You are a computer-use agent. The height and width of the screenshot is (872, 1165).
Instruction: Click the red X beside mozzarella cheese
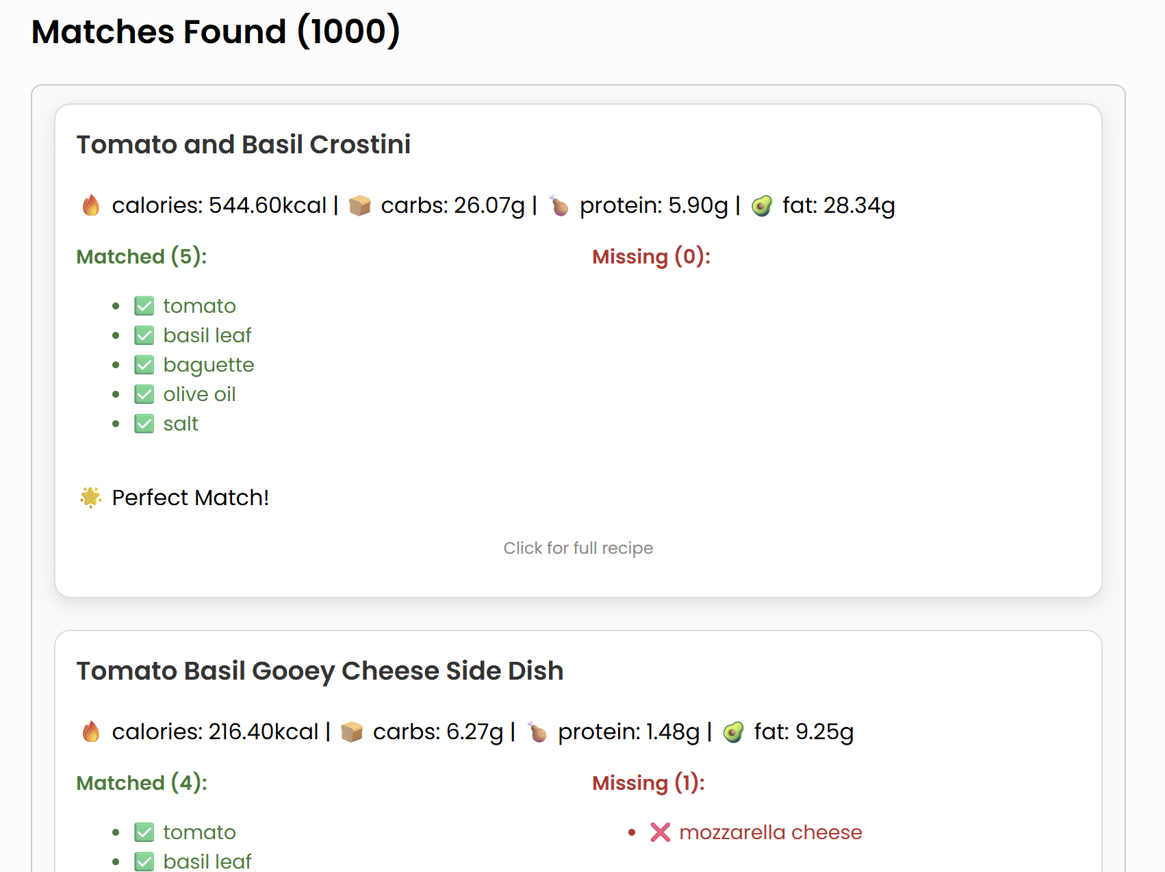[660, 832]
